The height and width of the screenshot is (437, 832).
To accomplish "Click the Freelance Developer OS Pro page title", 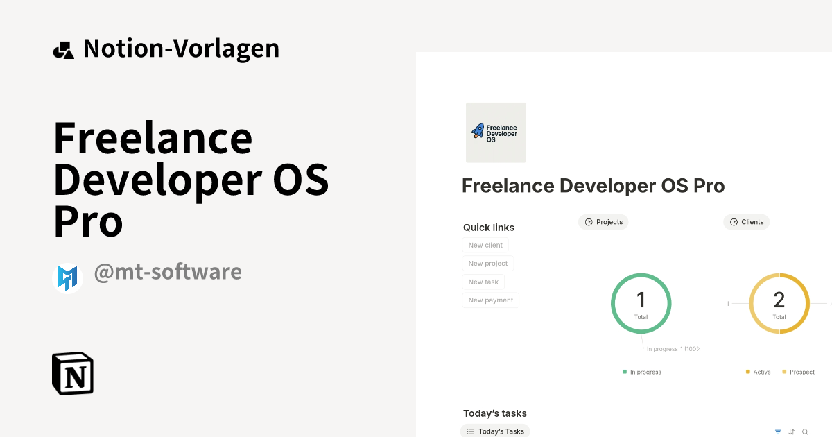I will [593, 186].
